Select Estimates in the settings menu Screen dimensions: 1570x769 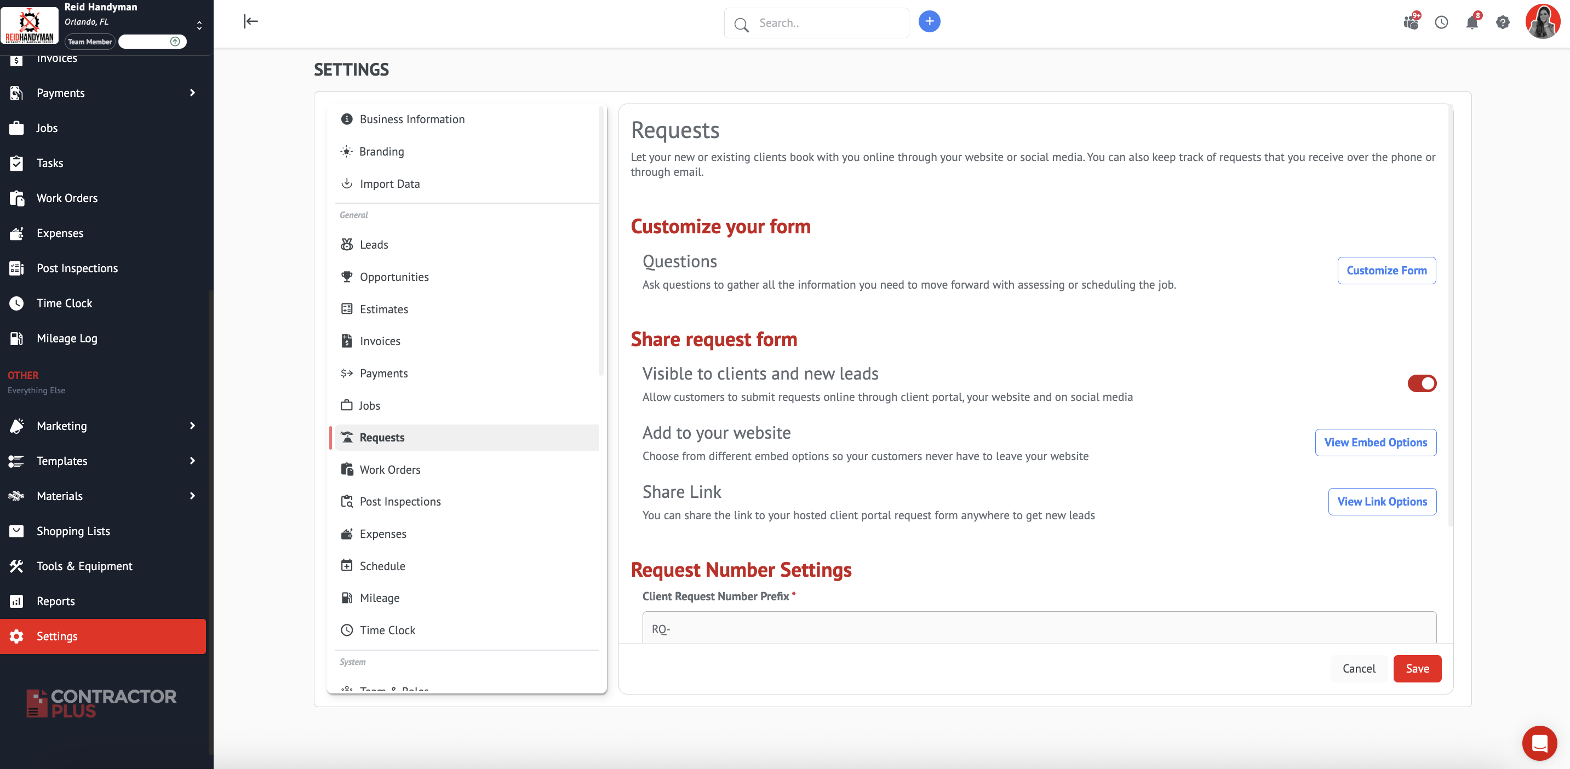[383, 309]
